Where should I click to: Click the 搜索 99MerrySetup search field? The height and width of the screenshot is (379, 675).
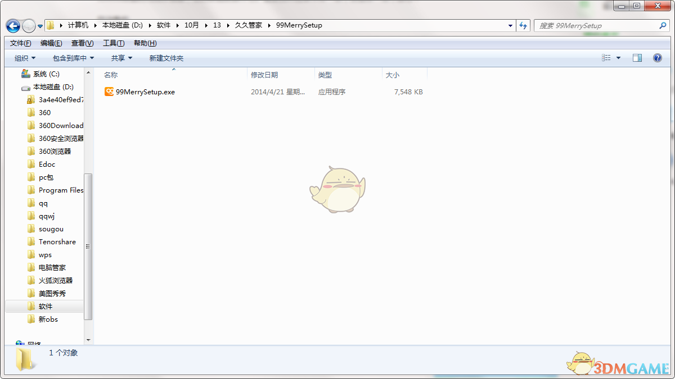coord(596,25)
